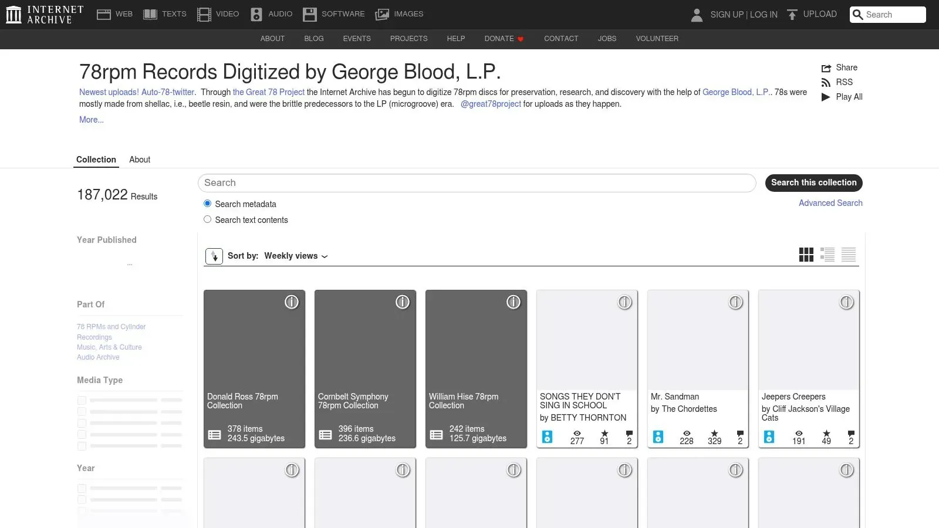
Task: Follow the Great 78 Project link
Action: 269,92
